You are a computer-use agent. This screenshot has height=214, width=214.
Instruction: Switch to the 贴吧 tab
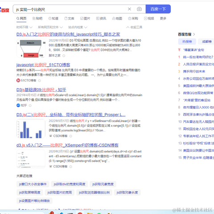point(37,18)
